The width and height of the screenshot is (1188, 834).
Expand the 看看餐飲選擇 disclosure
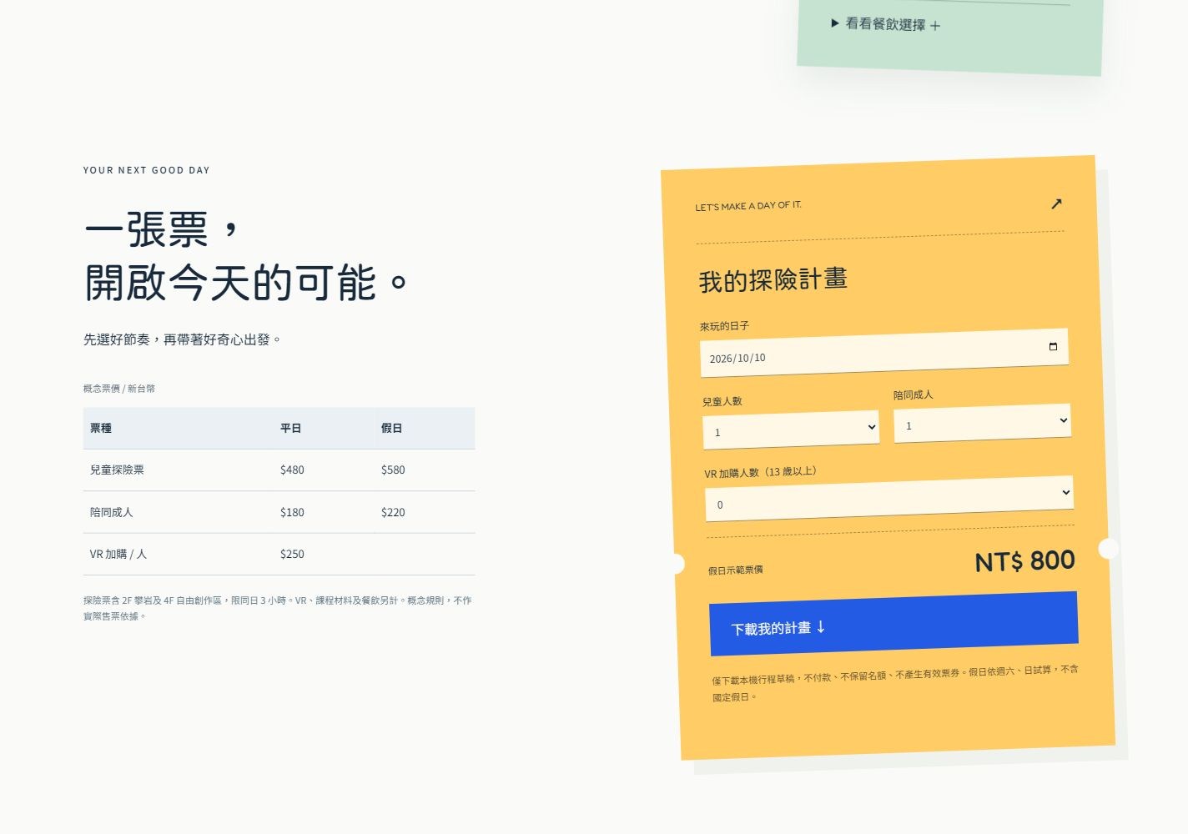pos(886,24)
